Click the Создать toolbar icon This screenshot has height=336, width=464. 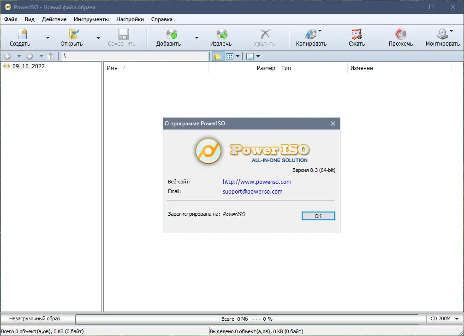coord(23,34)
